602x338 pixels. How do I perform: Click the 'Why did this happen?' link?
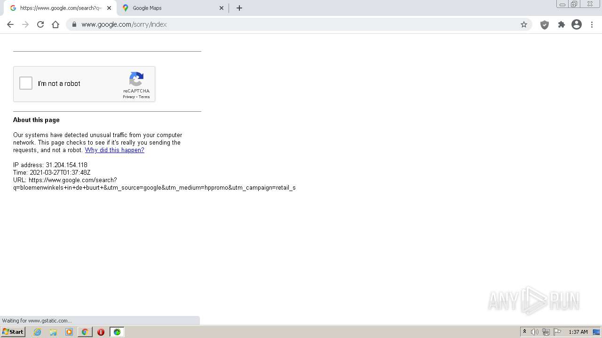point(114,150)
